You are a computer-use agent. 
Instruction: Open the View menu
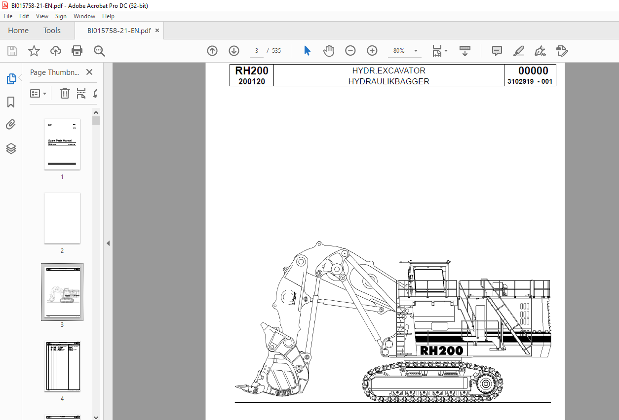pos(42,16)
